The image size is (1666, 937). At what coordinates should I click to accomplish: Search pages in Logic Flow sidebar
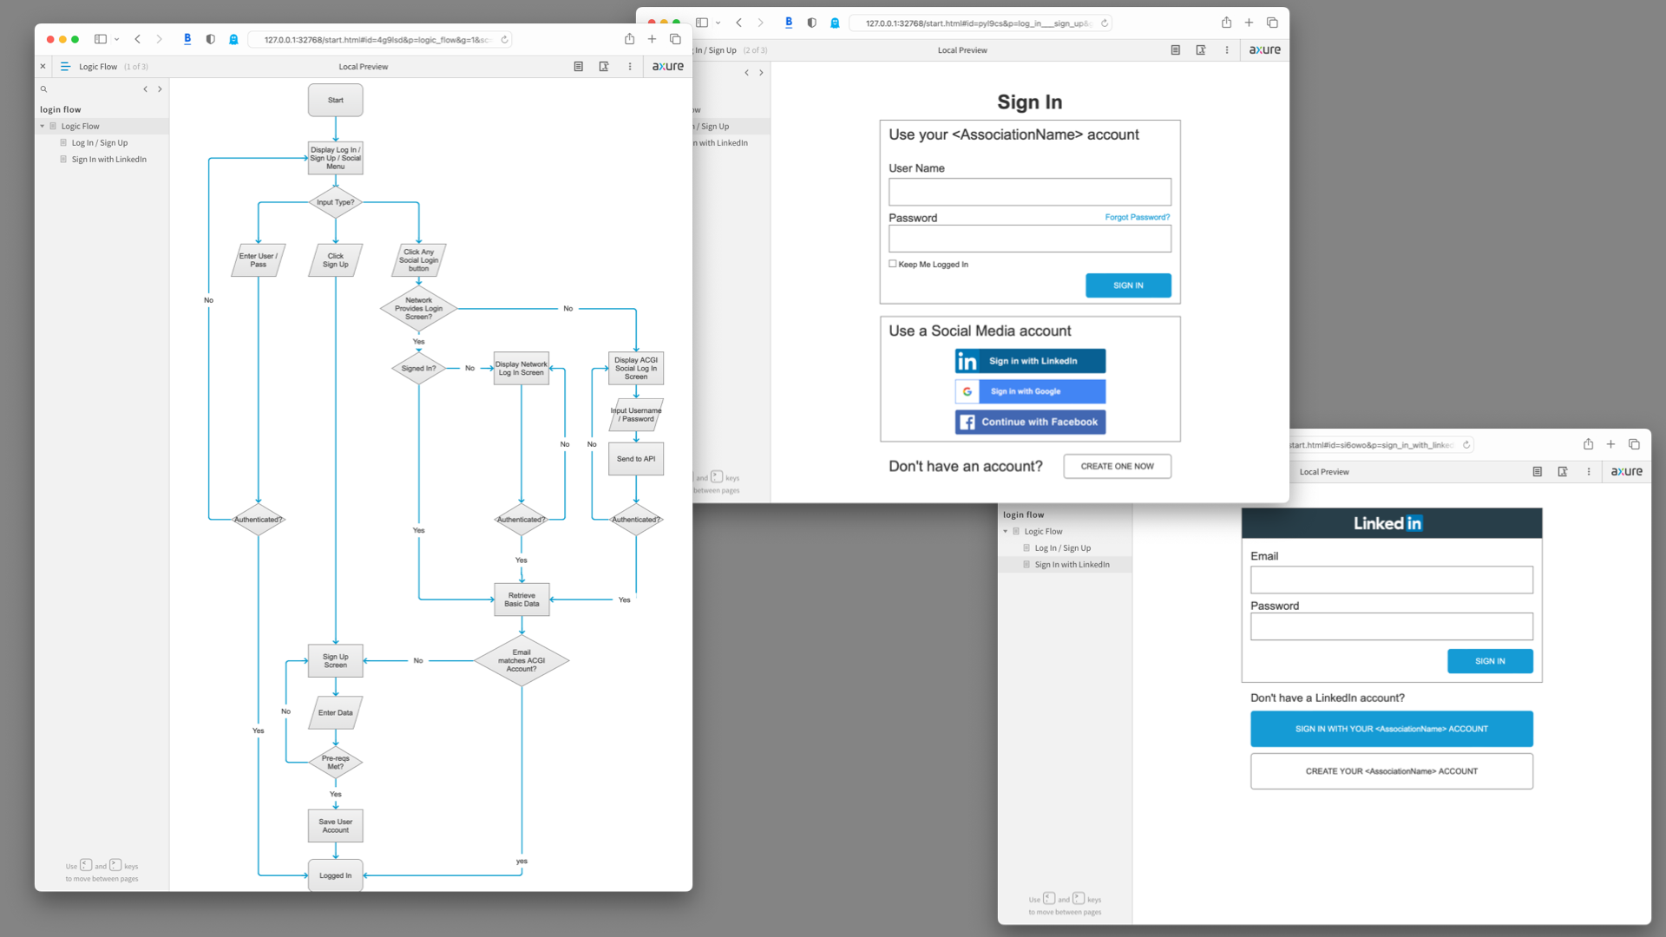point(43,88)
